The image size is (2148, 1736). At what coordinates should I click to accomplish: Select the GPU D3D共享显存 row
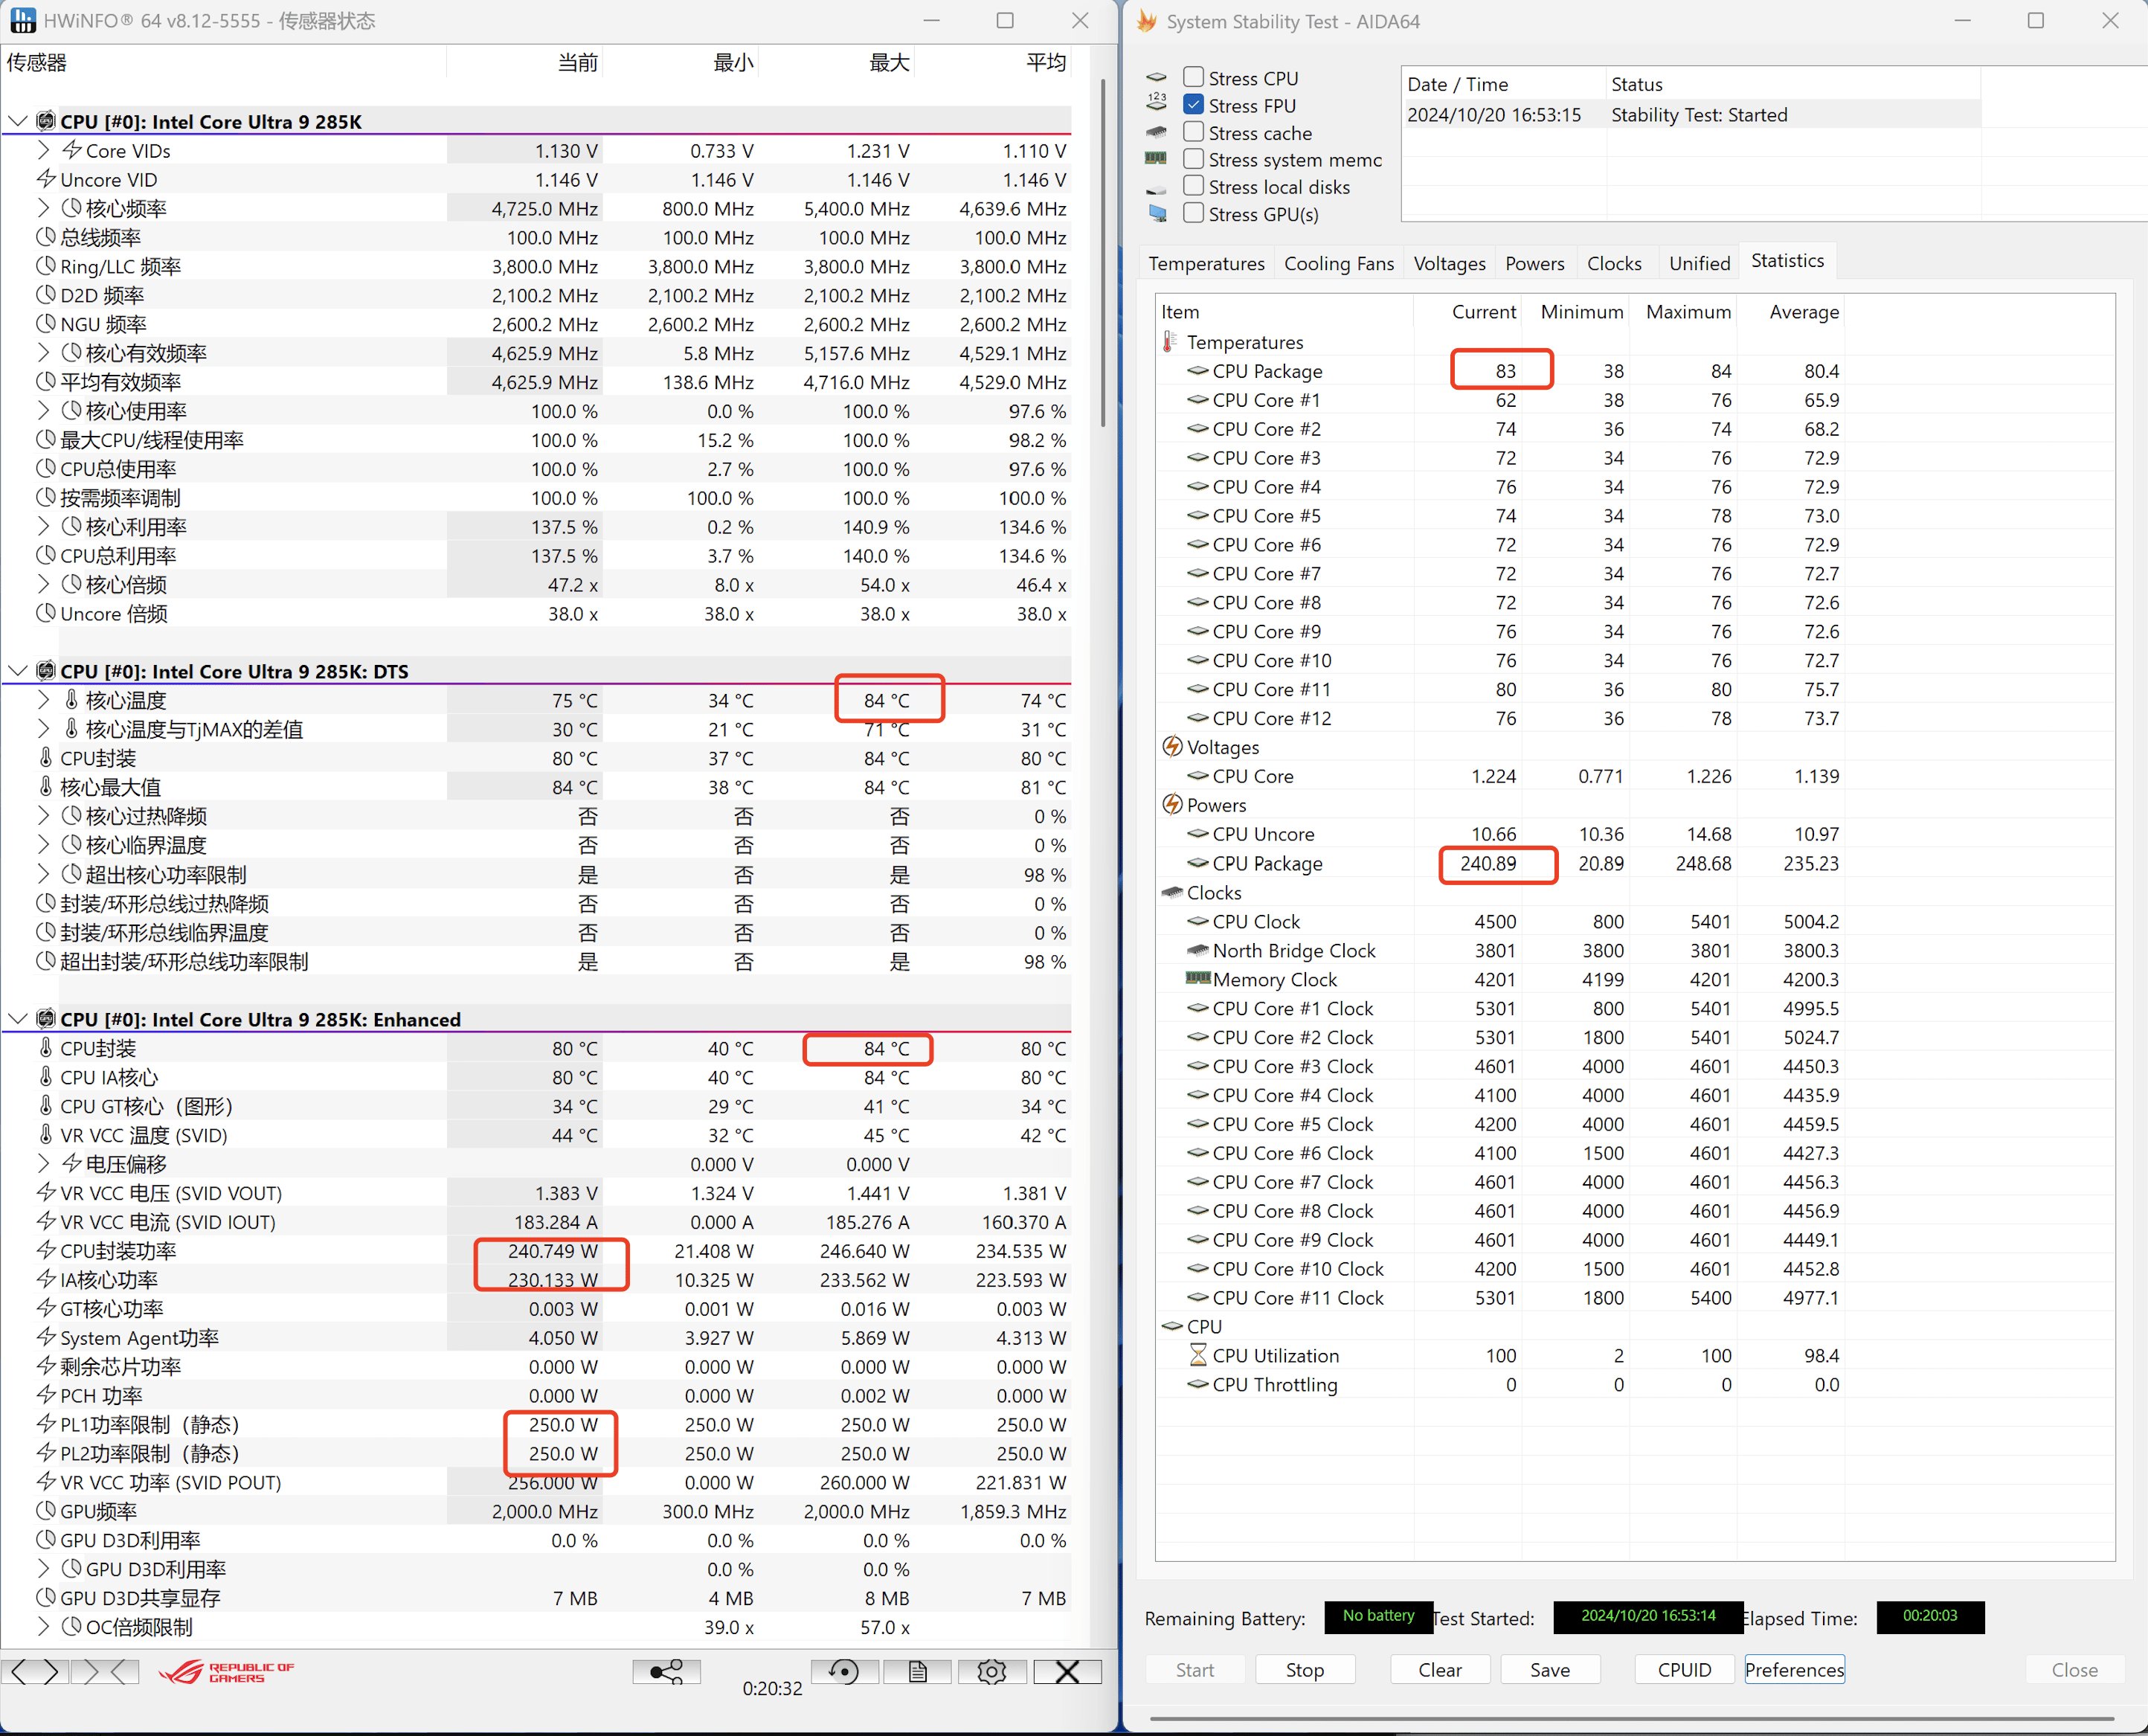click(x=537, y=1597)
